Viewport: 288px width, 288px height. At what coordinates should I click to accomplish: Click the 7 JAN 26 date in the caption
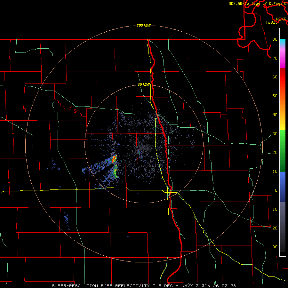(208, 286)
